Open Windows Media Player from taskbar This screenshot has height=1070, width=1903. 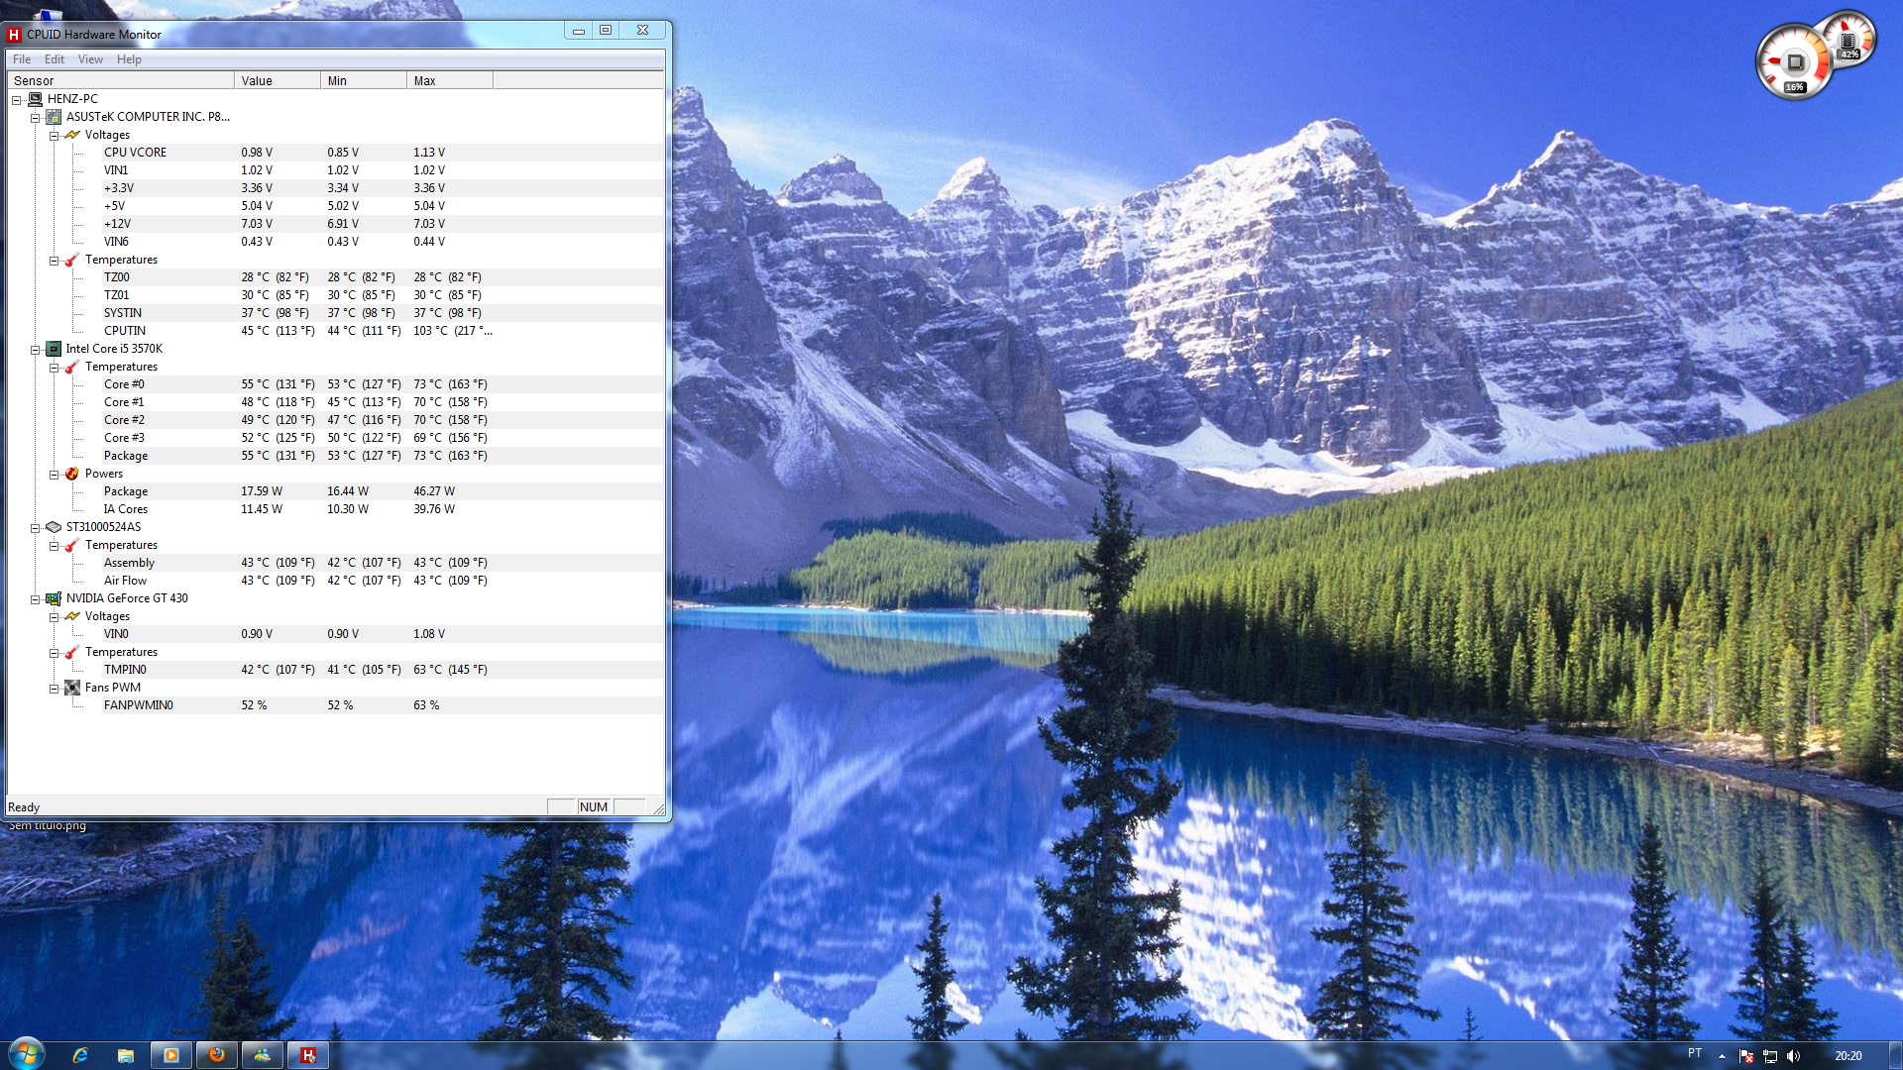[170, 1055]
